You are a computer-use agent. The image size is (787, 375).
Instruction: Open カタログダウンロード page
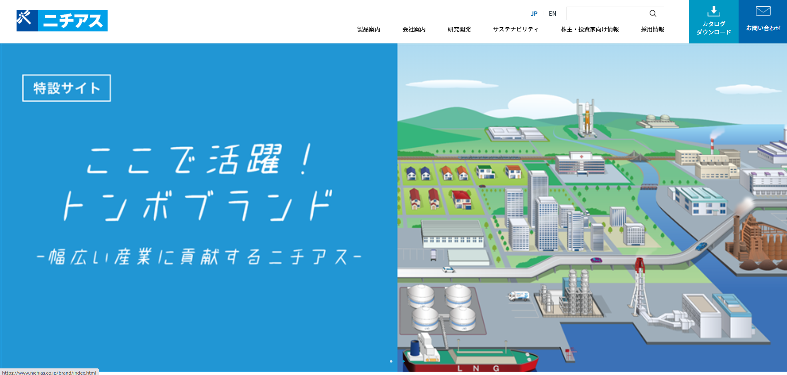[x=714, y=21]
